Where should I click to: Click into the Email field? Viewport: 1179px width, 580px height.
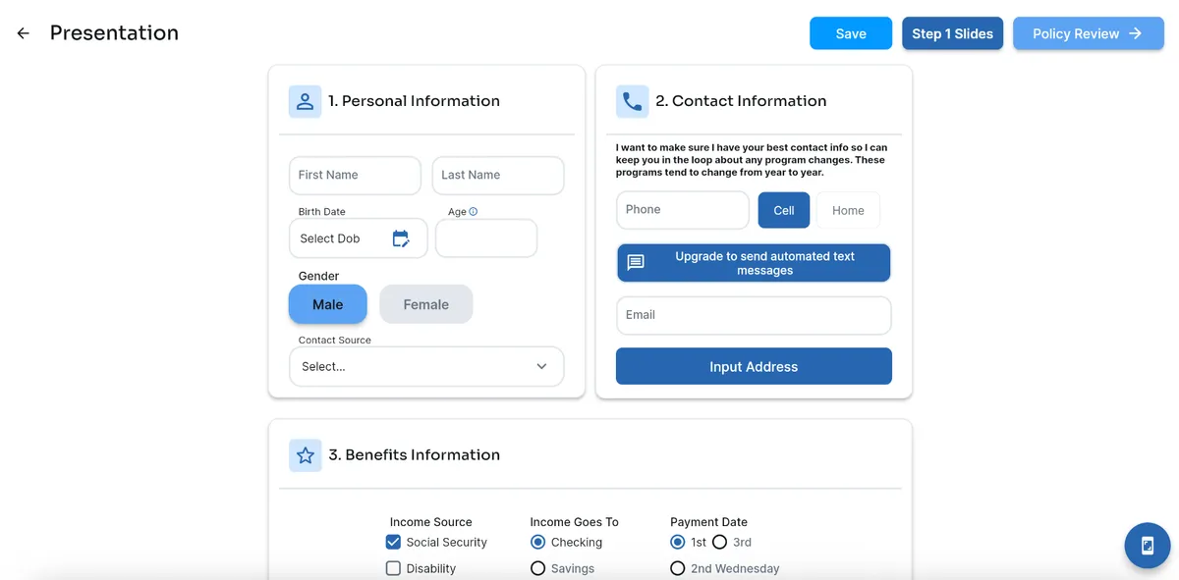pyautogui.click(x=754, y=316)
